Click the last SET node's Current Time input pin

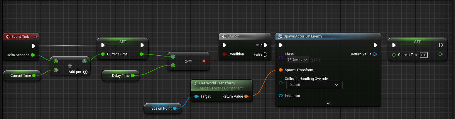pos(394,55)
